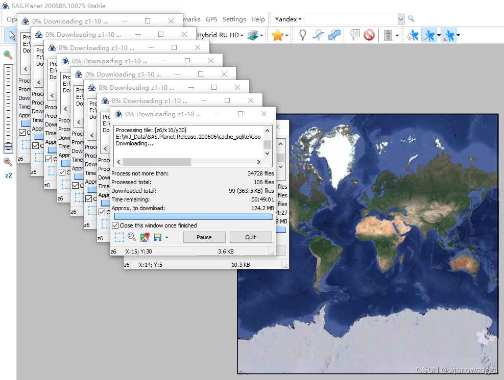Click the '34728 files' value
This screenshot has width=504, height=380.
point(260,173)
